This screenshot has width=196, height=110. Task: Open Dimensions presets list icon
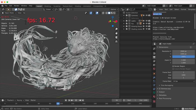[191, 47]
